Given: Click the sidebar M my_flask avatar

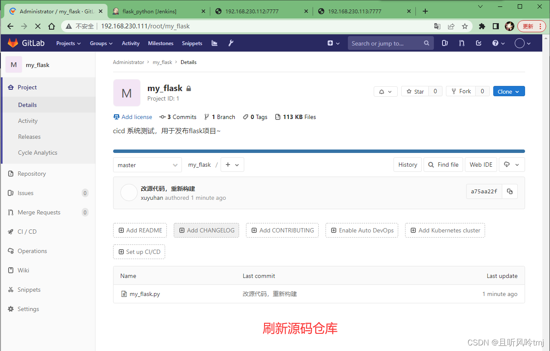Looking at the screenshot, I should [x=14, y=65].
